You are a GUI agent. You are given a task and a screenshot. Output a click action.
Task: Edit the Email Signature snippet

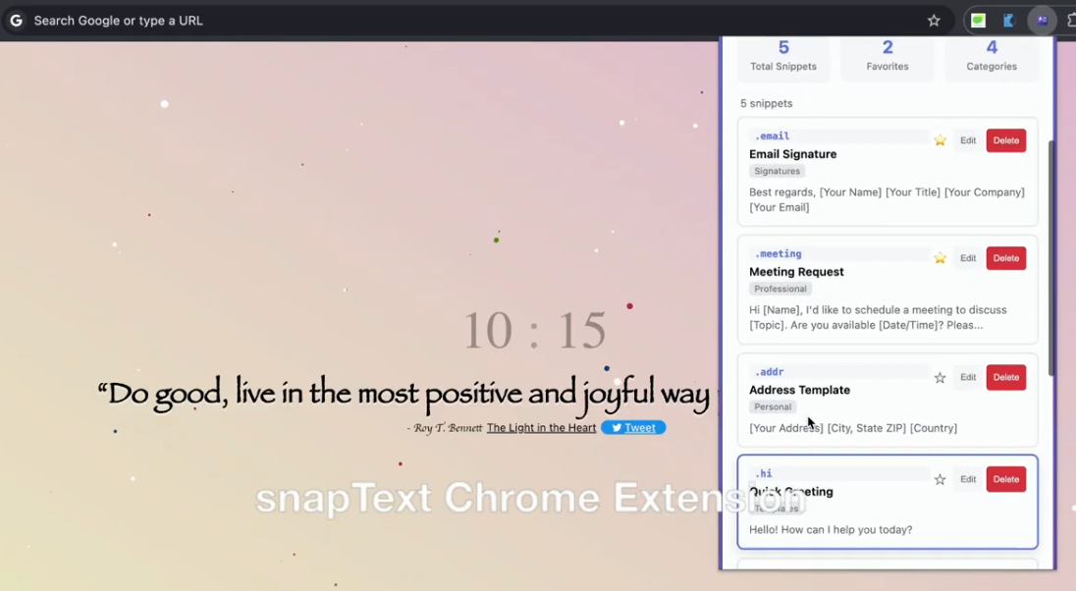(x=968, y=140)
